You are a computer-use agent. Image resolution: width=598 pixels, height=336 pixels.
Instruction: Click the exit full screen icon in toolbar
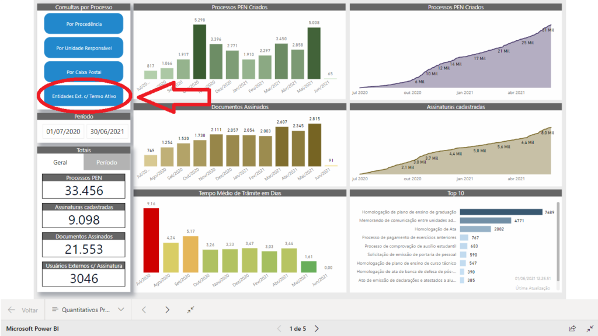(190, 310)
